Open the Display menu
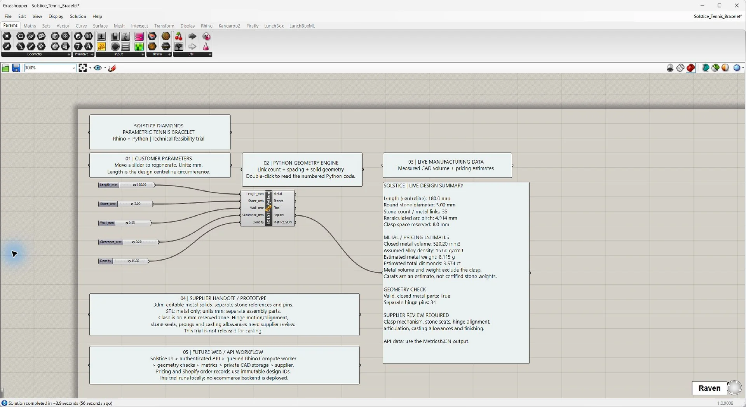 coord(56,16)
